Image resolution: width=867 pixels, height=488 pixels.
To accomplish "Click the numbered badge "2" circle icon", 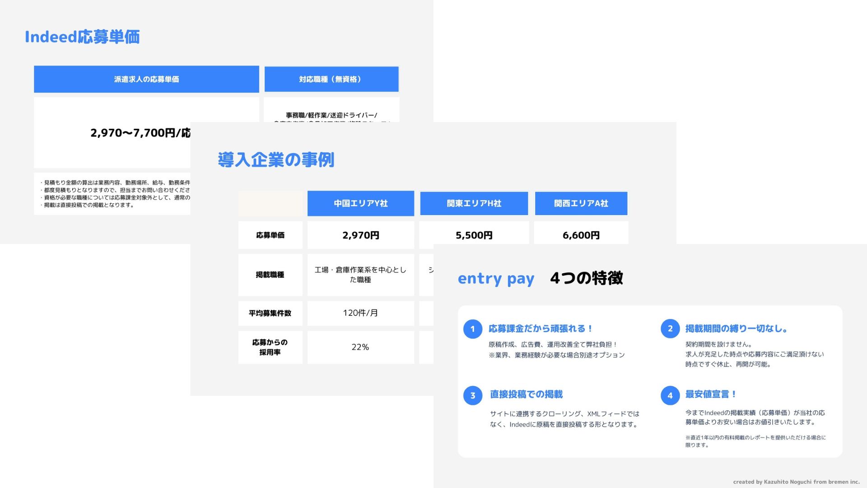I will click(x=670, y=329).
